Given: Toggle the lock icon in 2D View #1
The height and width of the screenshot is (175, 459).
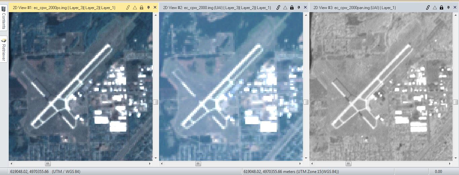Looking at the screenshot, I should pos(142,7).
